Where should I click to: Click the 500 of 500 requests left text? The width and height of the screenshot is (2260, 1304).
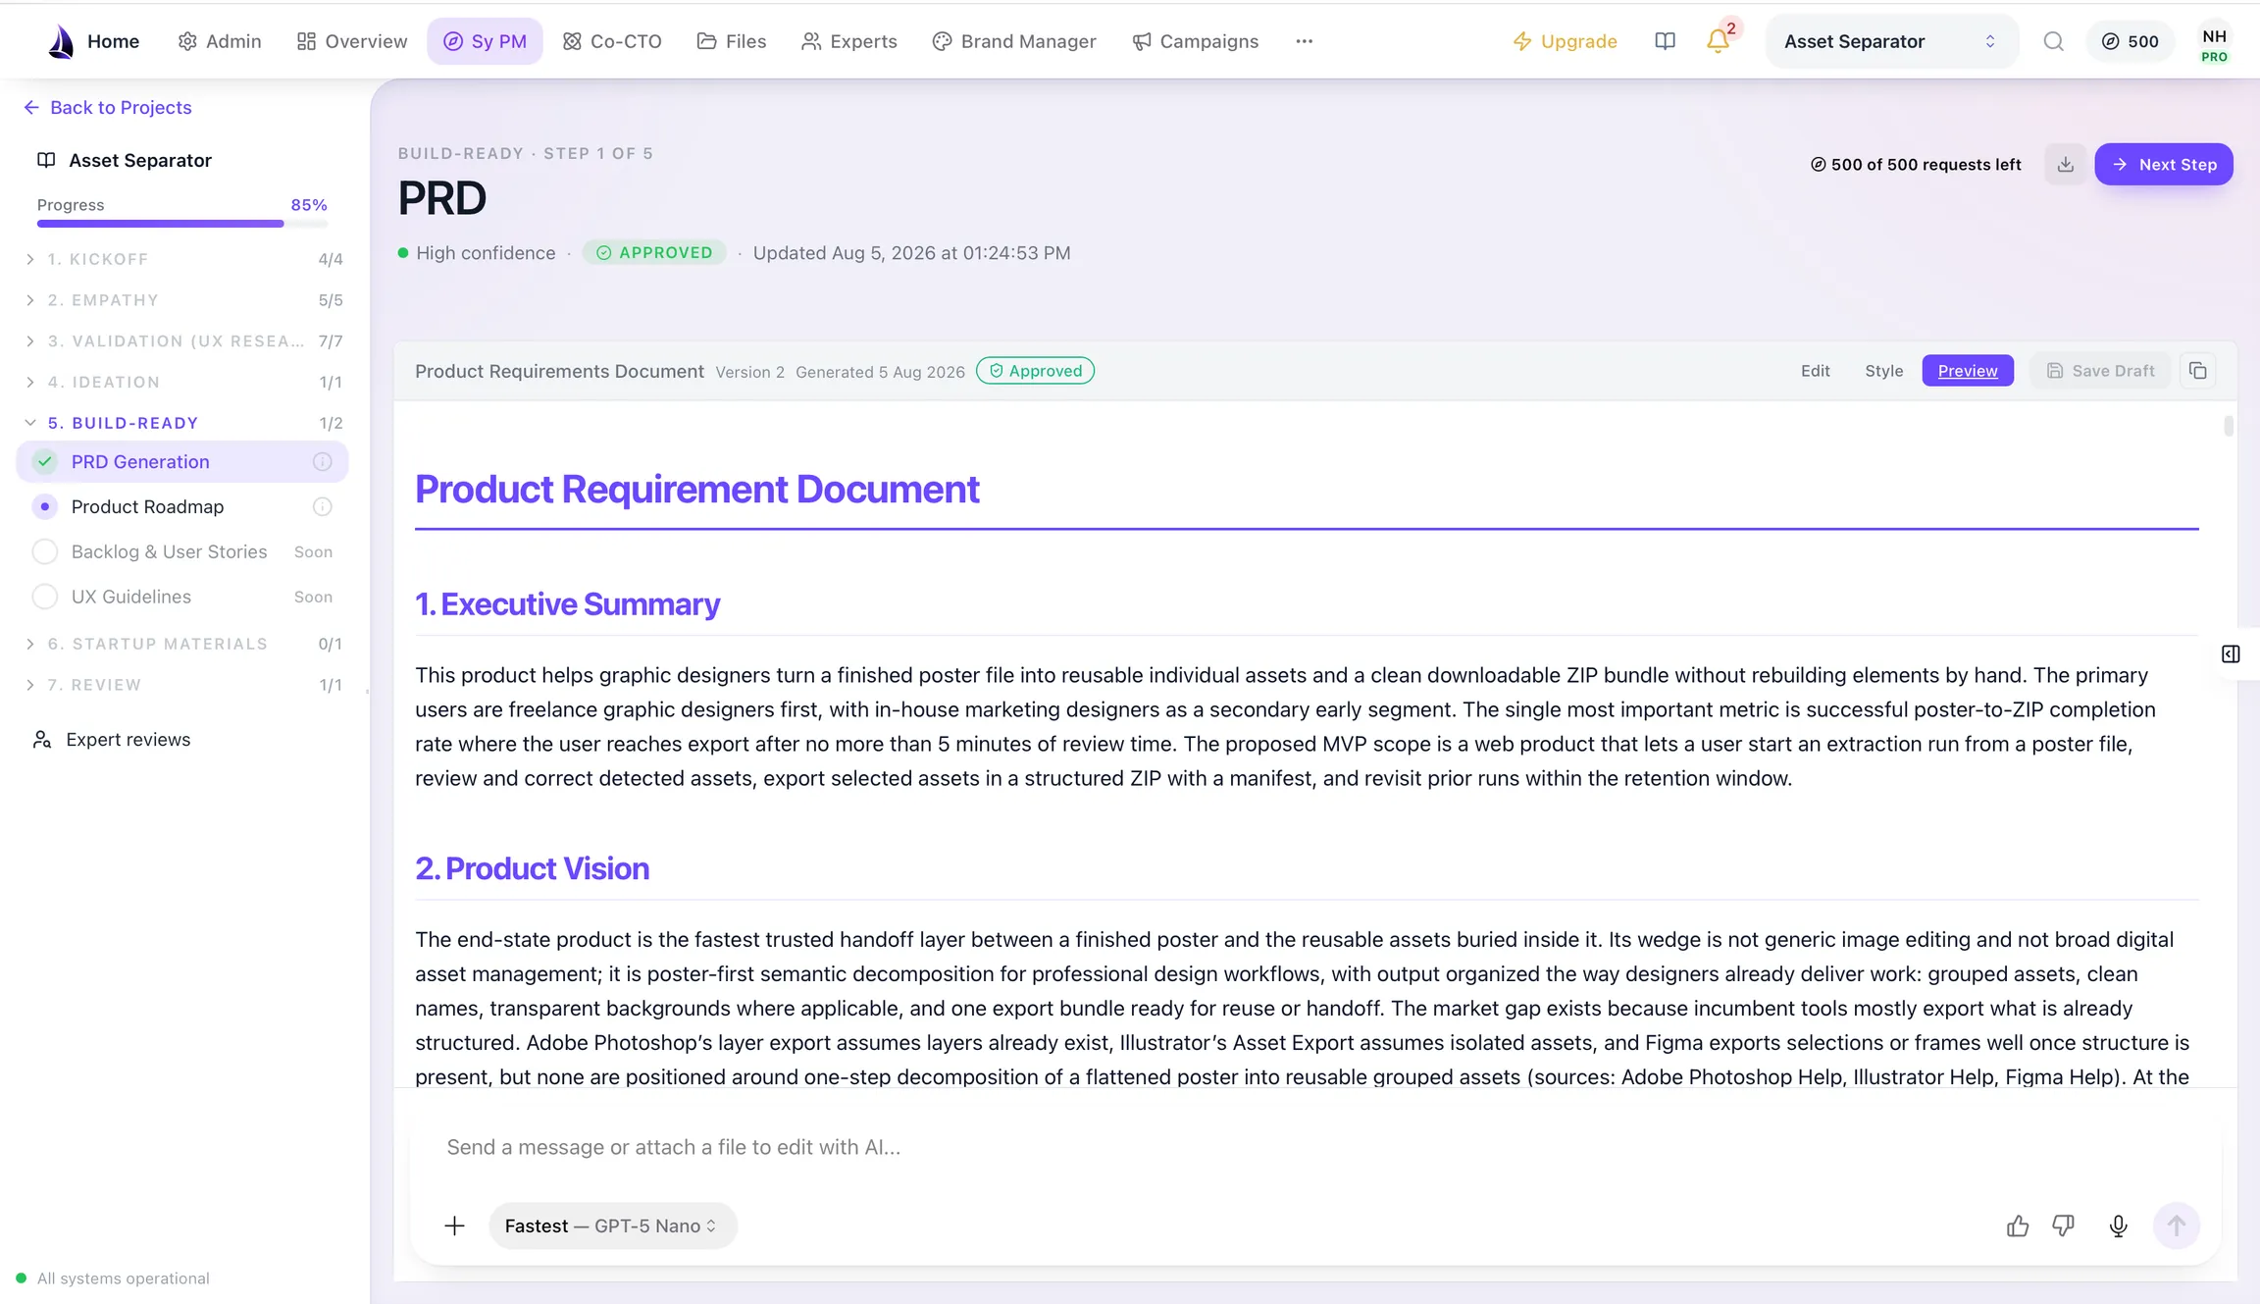1916,164
